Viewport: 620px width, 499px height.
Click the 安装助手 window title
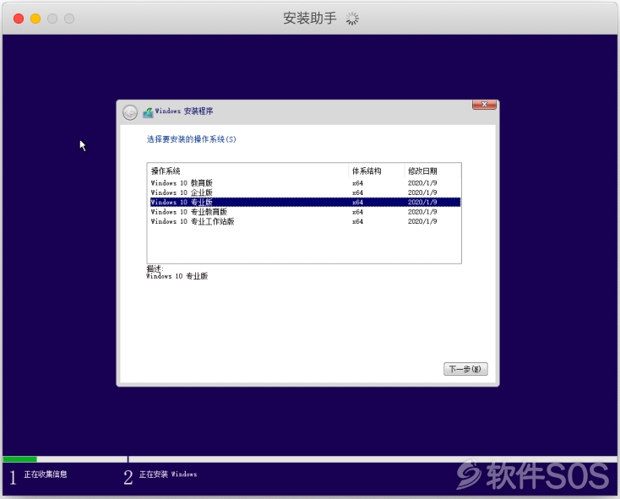tap(310, 19)
